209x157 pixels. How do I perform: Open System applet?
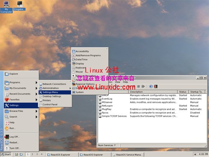(x=90, y=92)
